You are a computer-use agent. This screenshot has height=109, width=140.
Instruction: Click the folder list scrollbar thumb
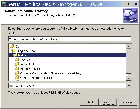[x=129, y=61]
